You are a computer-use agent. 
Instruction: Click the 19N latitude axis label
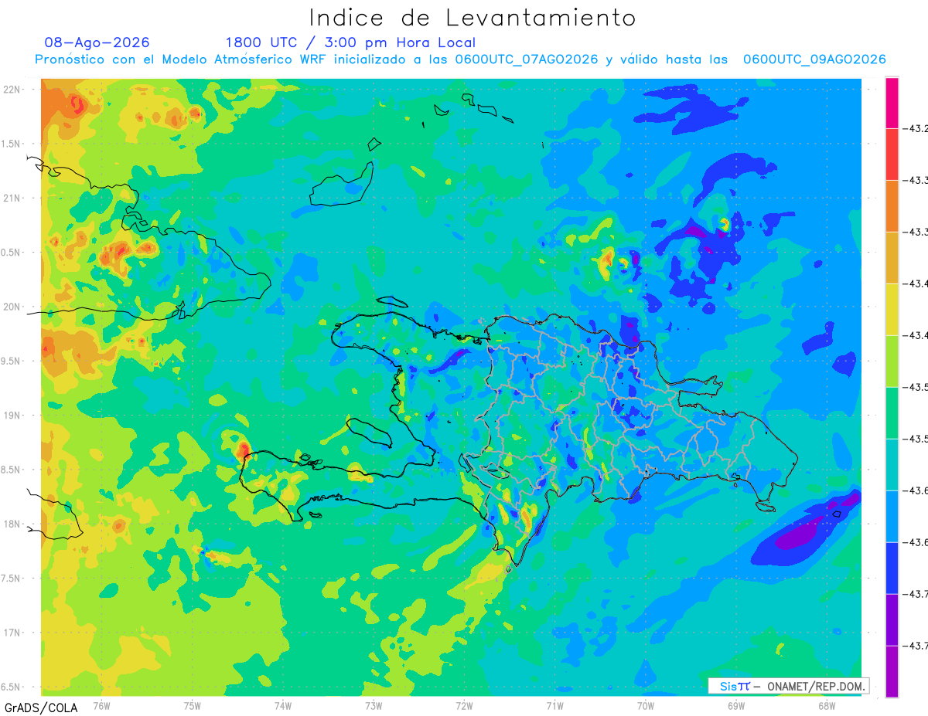(x=13, y=415)
